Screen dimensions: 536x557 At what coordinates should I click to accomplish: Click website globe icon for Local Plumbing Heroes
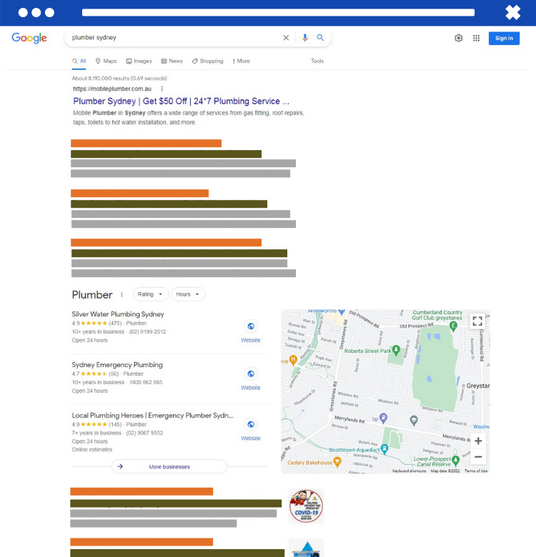pos(251,424)
